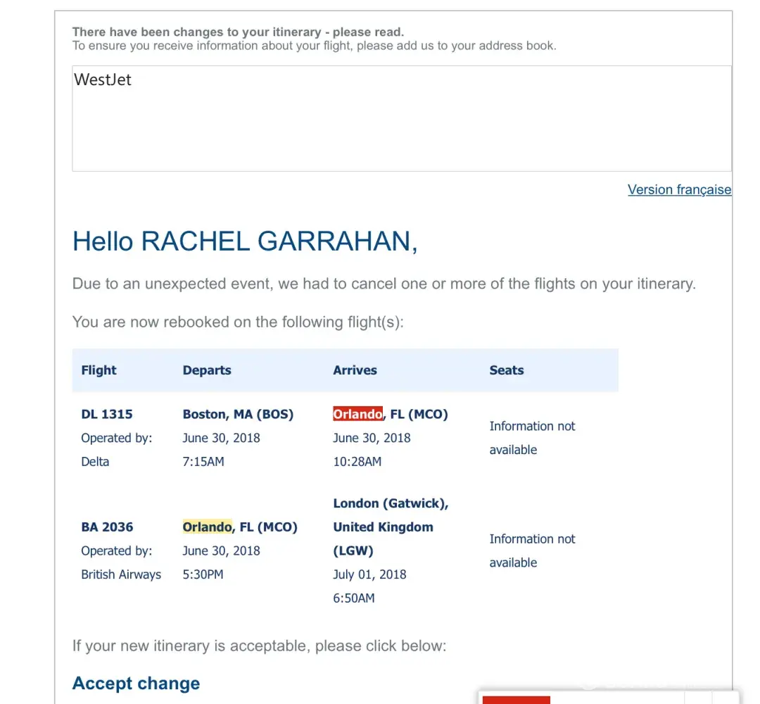Click the red button at the bottom
Image resolution: width=760 pixels, height=704 pixels.
click(x=516, y=699)
